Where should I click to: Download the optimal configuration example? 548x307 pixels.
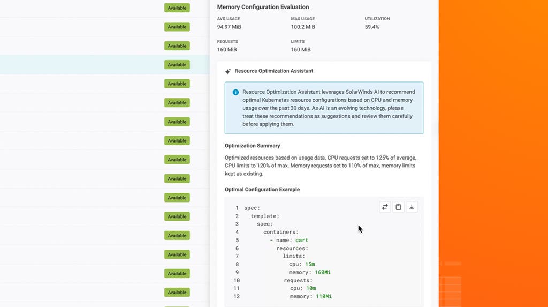412,207
